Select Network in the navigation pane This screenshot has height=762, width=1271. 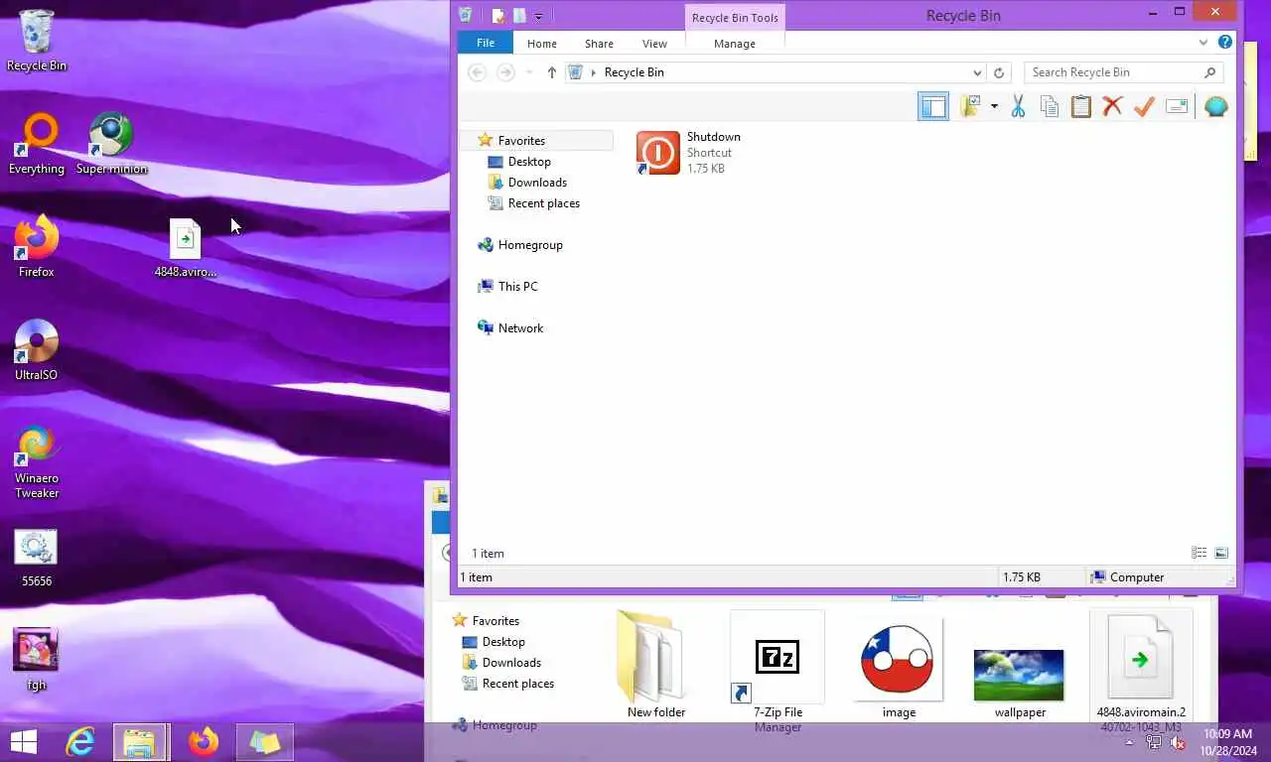click(x=520, y=328)
